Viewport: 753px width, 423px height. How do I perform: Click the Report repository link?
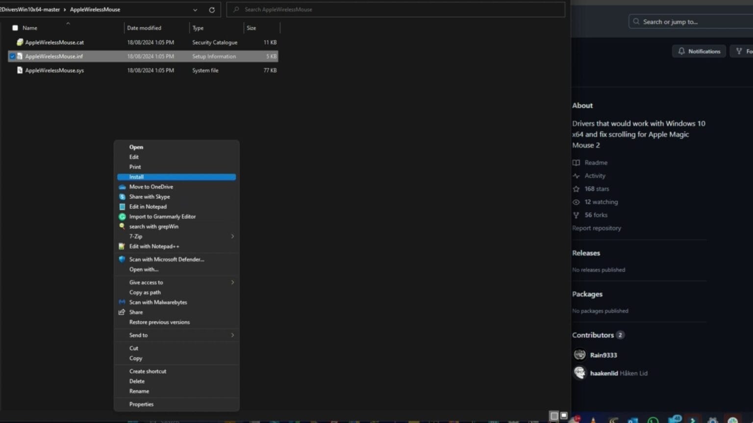point(596,228)
